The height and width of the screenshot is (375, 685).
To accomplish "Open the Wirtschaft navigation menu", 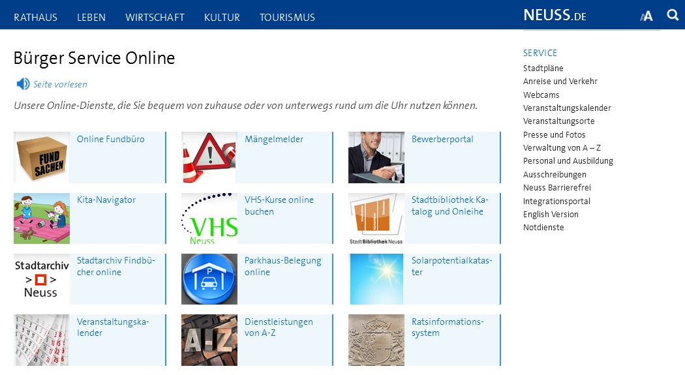I will (155, 18).
